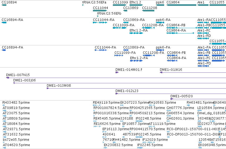Click the tRNA:G3:56EFa gene feature
This screenshot has width=226, height=149.
click(83, 5)
